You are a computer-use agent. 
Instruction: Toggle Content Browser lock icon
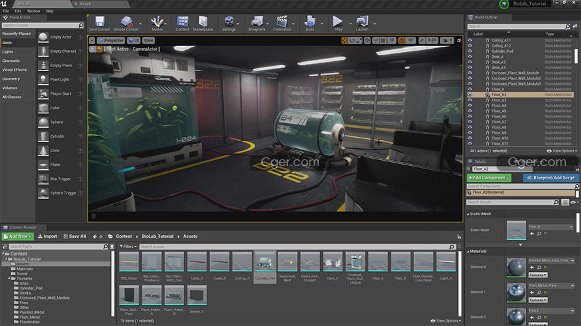pos(459,236)
